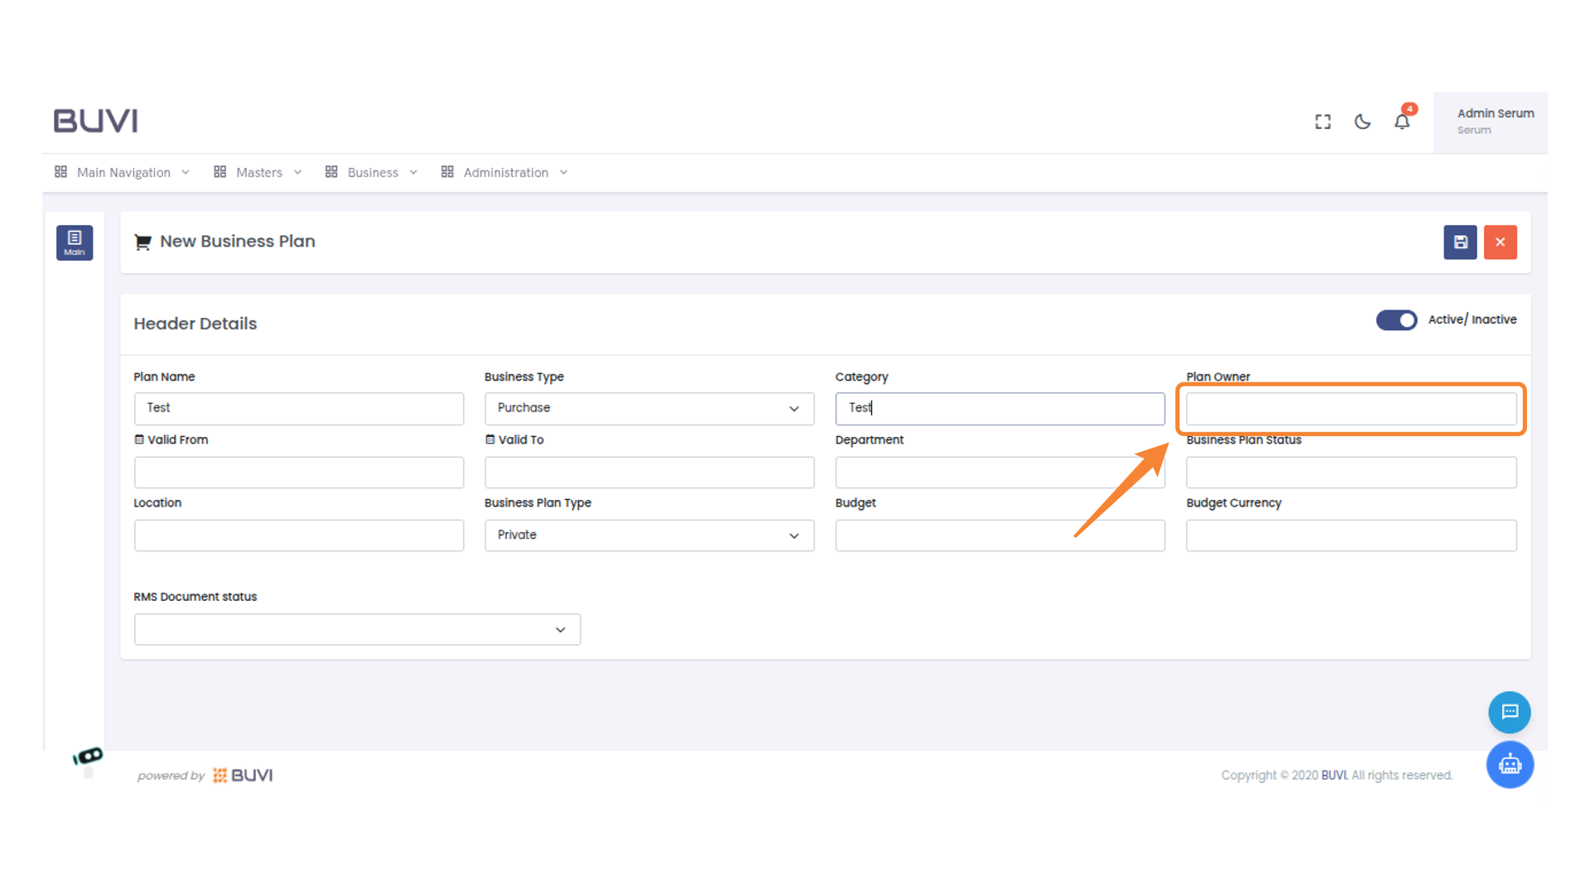Launch the robot assistant
This screenshot has height=894, width=1590.
pyautogui.click(x=1509, y=764)
